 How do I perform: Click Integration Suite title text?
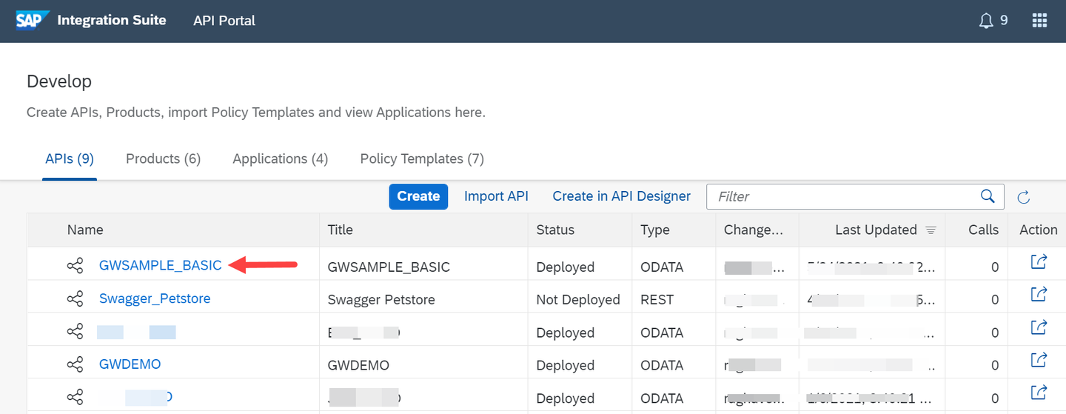pos(112,20)
